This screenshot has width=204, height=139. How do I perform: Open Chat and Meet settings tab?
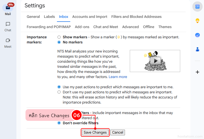[106, 27]
